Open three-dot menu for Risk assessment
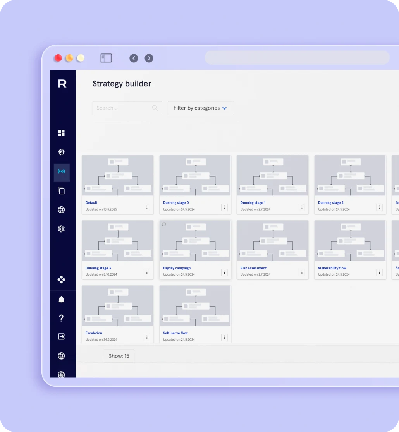This screenshot has height=432, width=399. pyautogui.click(x=302, y=273)
